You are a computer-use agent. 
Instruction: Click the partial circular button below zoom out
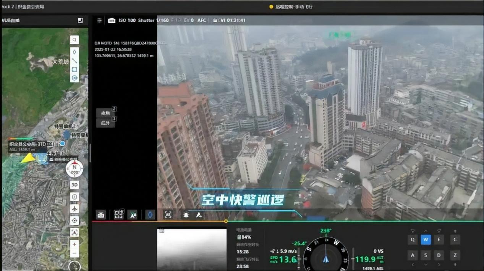pos(74,266)
